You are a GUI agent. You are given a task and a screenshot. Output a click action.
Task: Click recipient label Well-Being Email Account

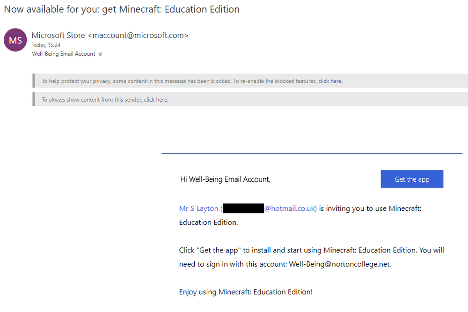point(64,54)
